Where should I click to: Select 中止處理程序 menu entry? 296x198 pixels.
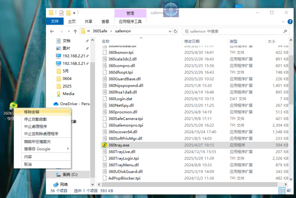(x=35, y=126)
